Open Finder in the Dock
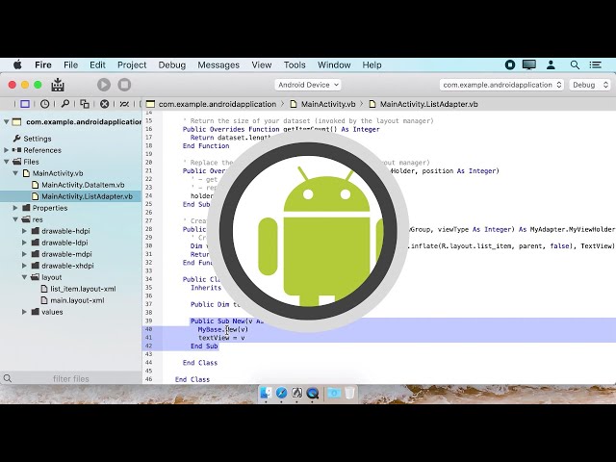The width and height of the screenshot is (616, 462). point(266,393)
